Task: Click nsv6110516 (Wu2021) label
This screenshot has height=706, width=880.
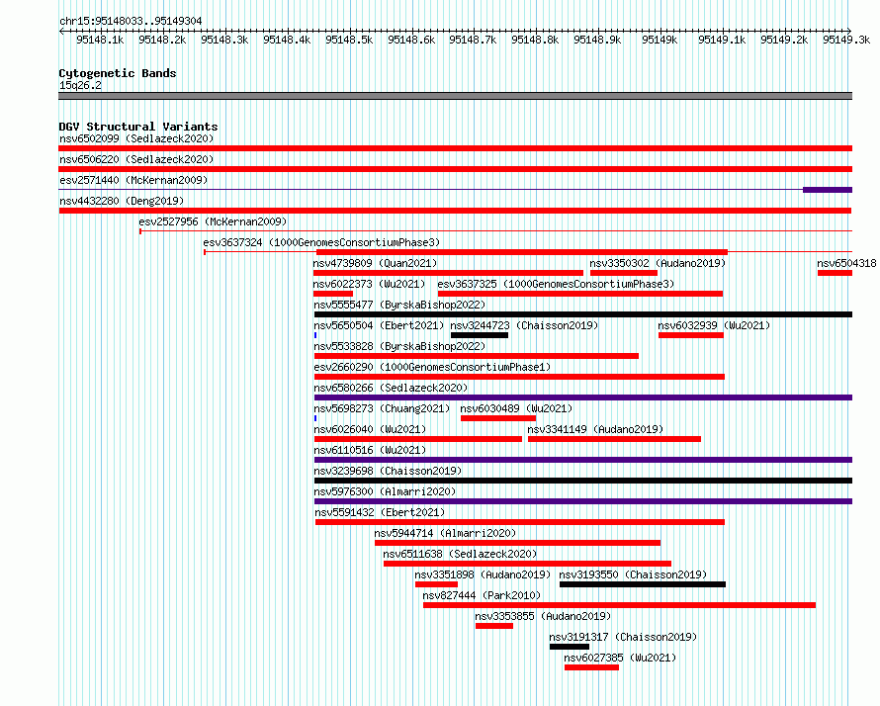Action: 370,450
